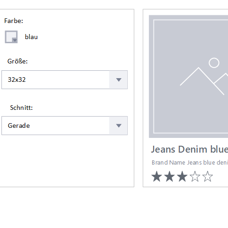This screenshot has width=228, height=228.
Task: Open the Jeans Denim blue product title
Action: 189,149
